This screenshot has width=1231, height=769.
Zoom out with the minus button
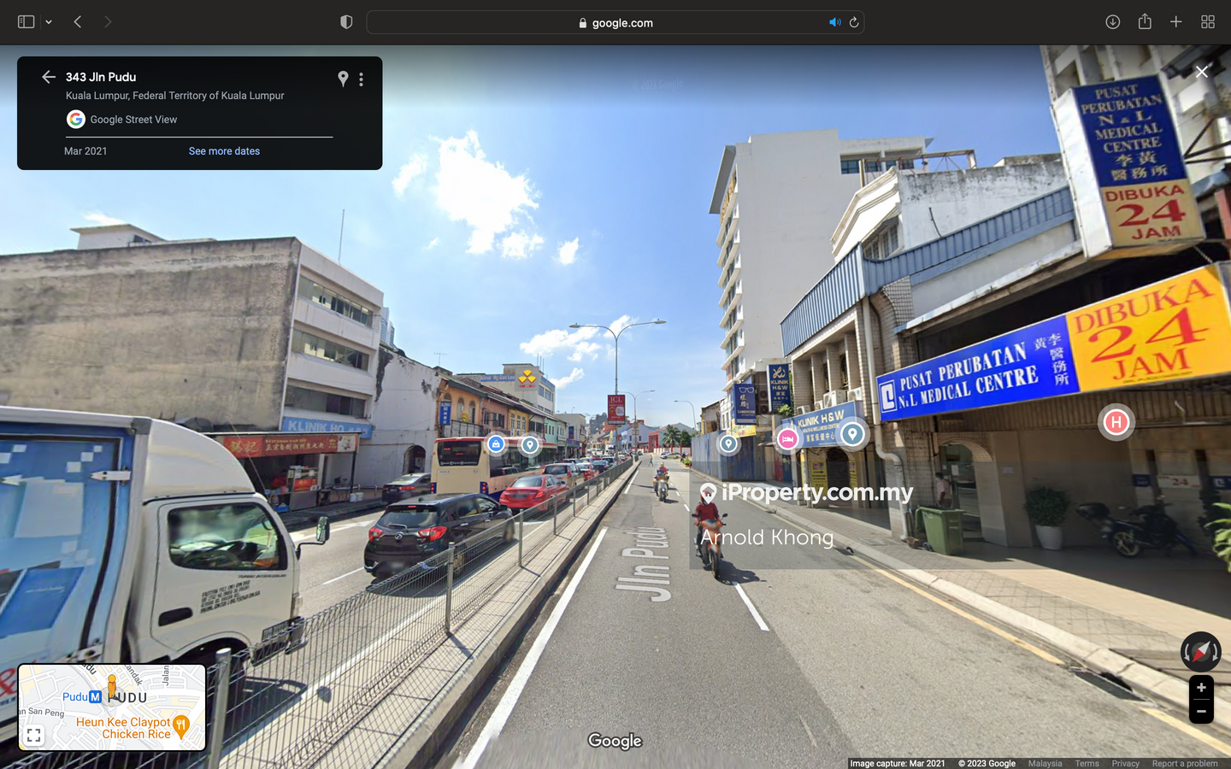pos(1201,712)
